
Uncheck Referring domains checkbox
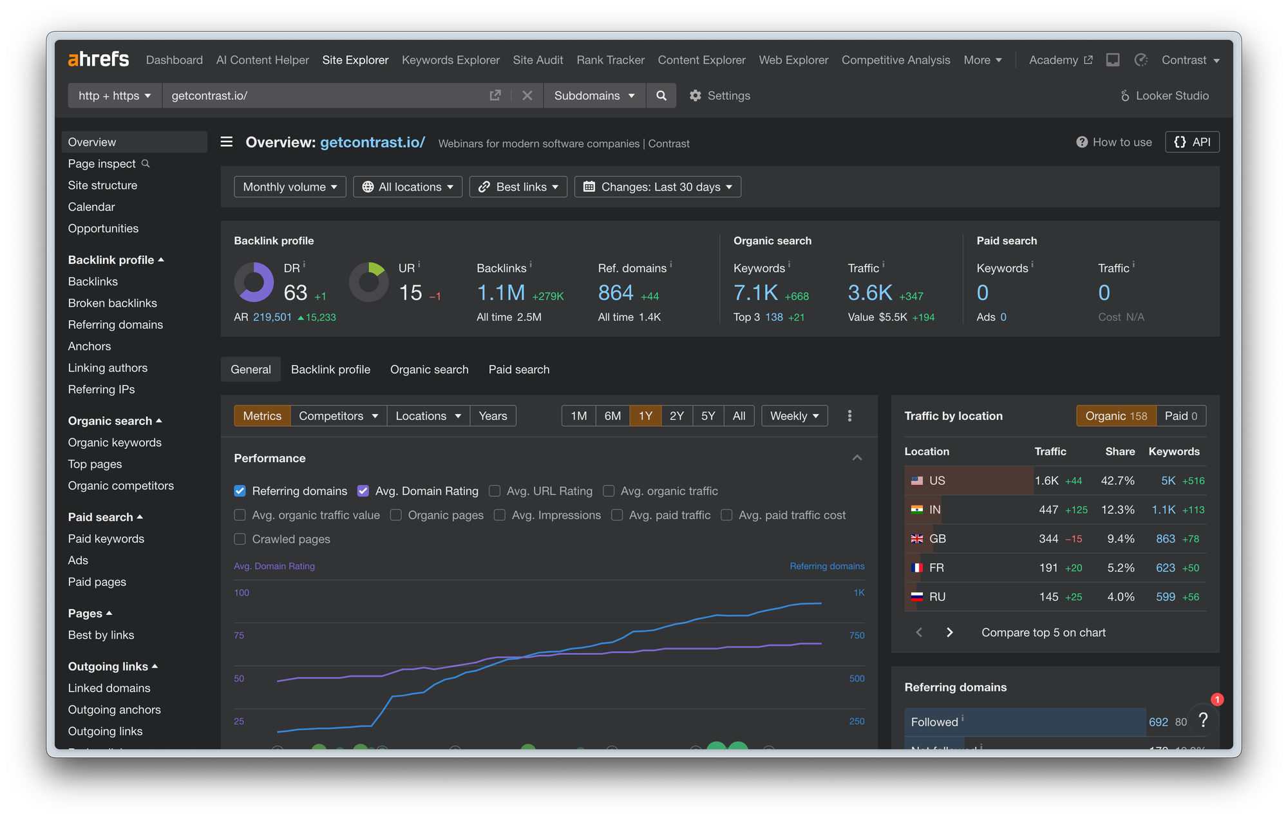coord(240,491)
